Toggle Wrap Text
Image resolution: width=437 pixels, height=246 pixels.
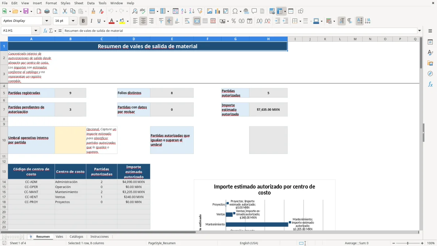pyautogui.click(x=187, y=21)
